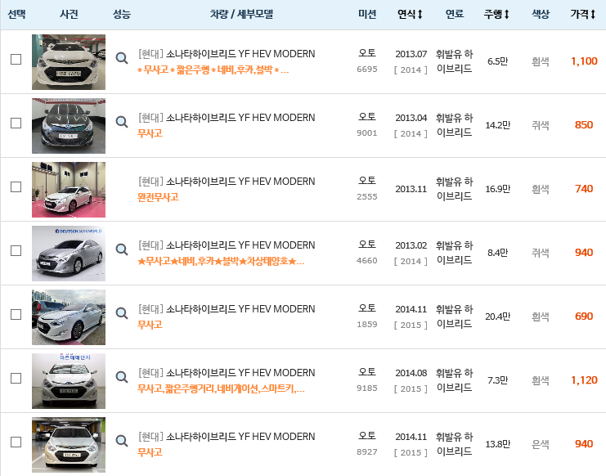
Task: Click the price 690
Action: pyautogui.click(x=584, y=316)
